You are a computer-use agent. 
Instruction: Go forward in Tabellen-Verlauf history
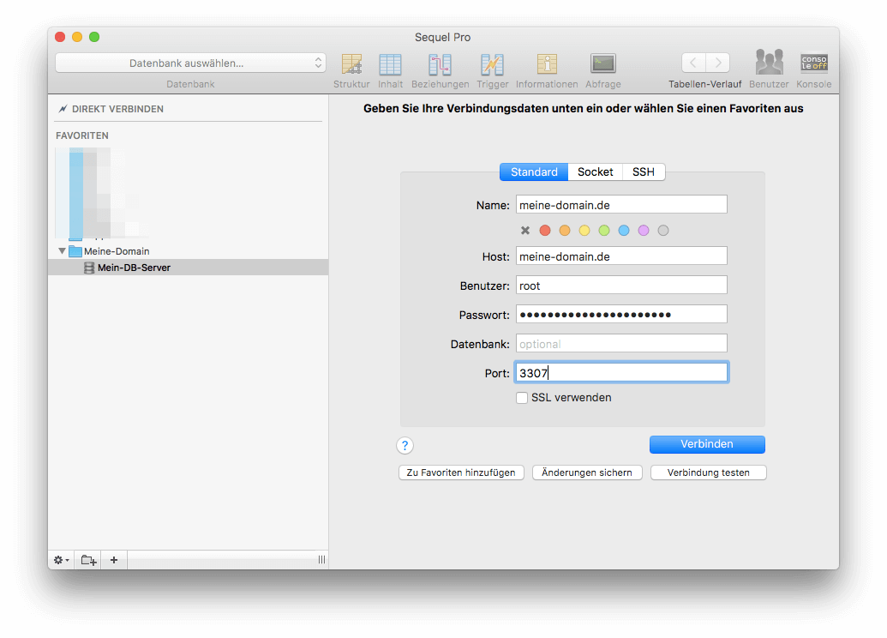tap(717, 63)
